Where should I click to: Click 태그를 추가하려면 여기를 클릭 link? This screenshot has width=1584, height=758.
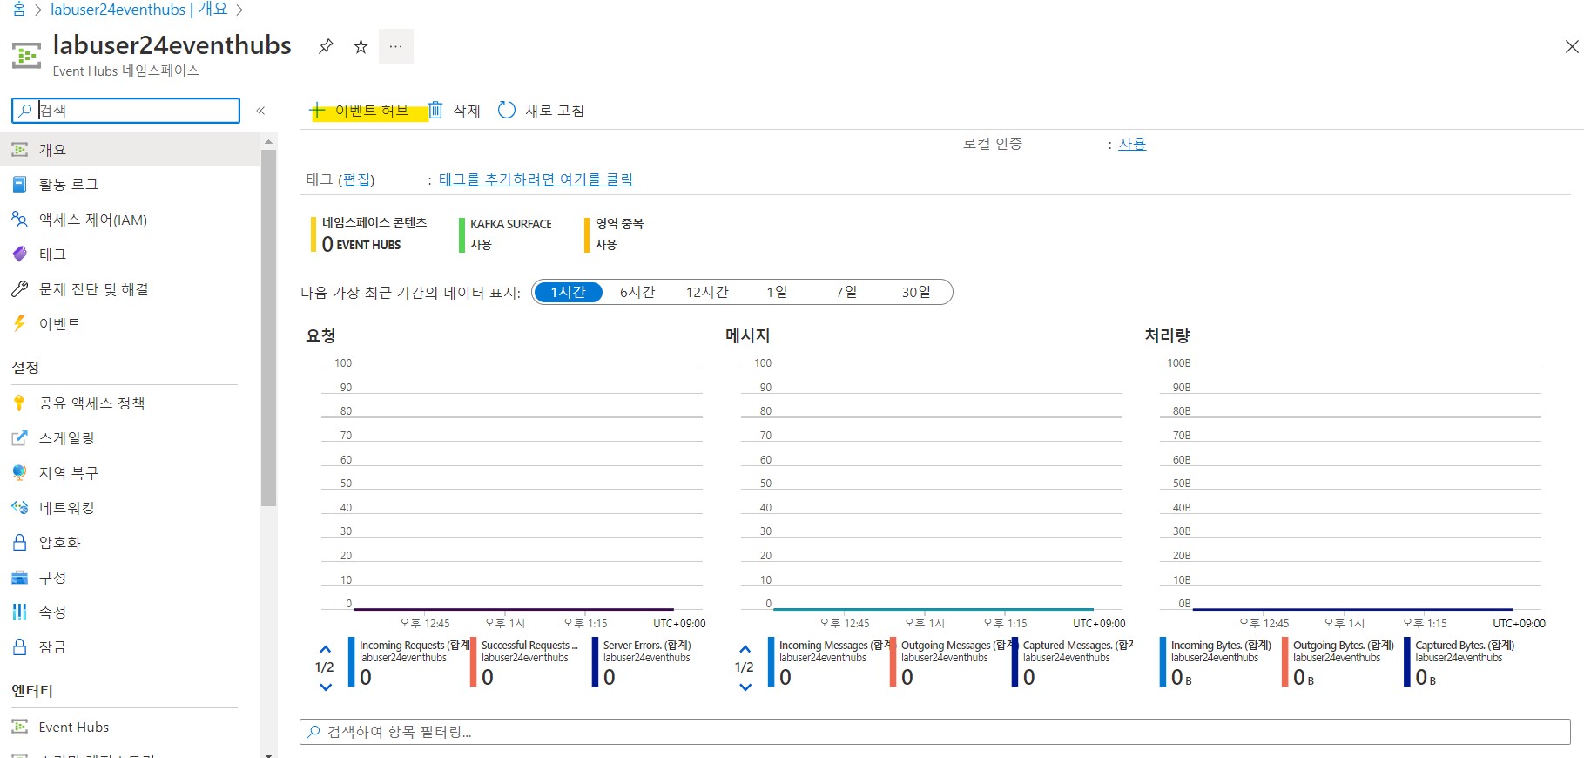536,179
